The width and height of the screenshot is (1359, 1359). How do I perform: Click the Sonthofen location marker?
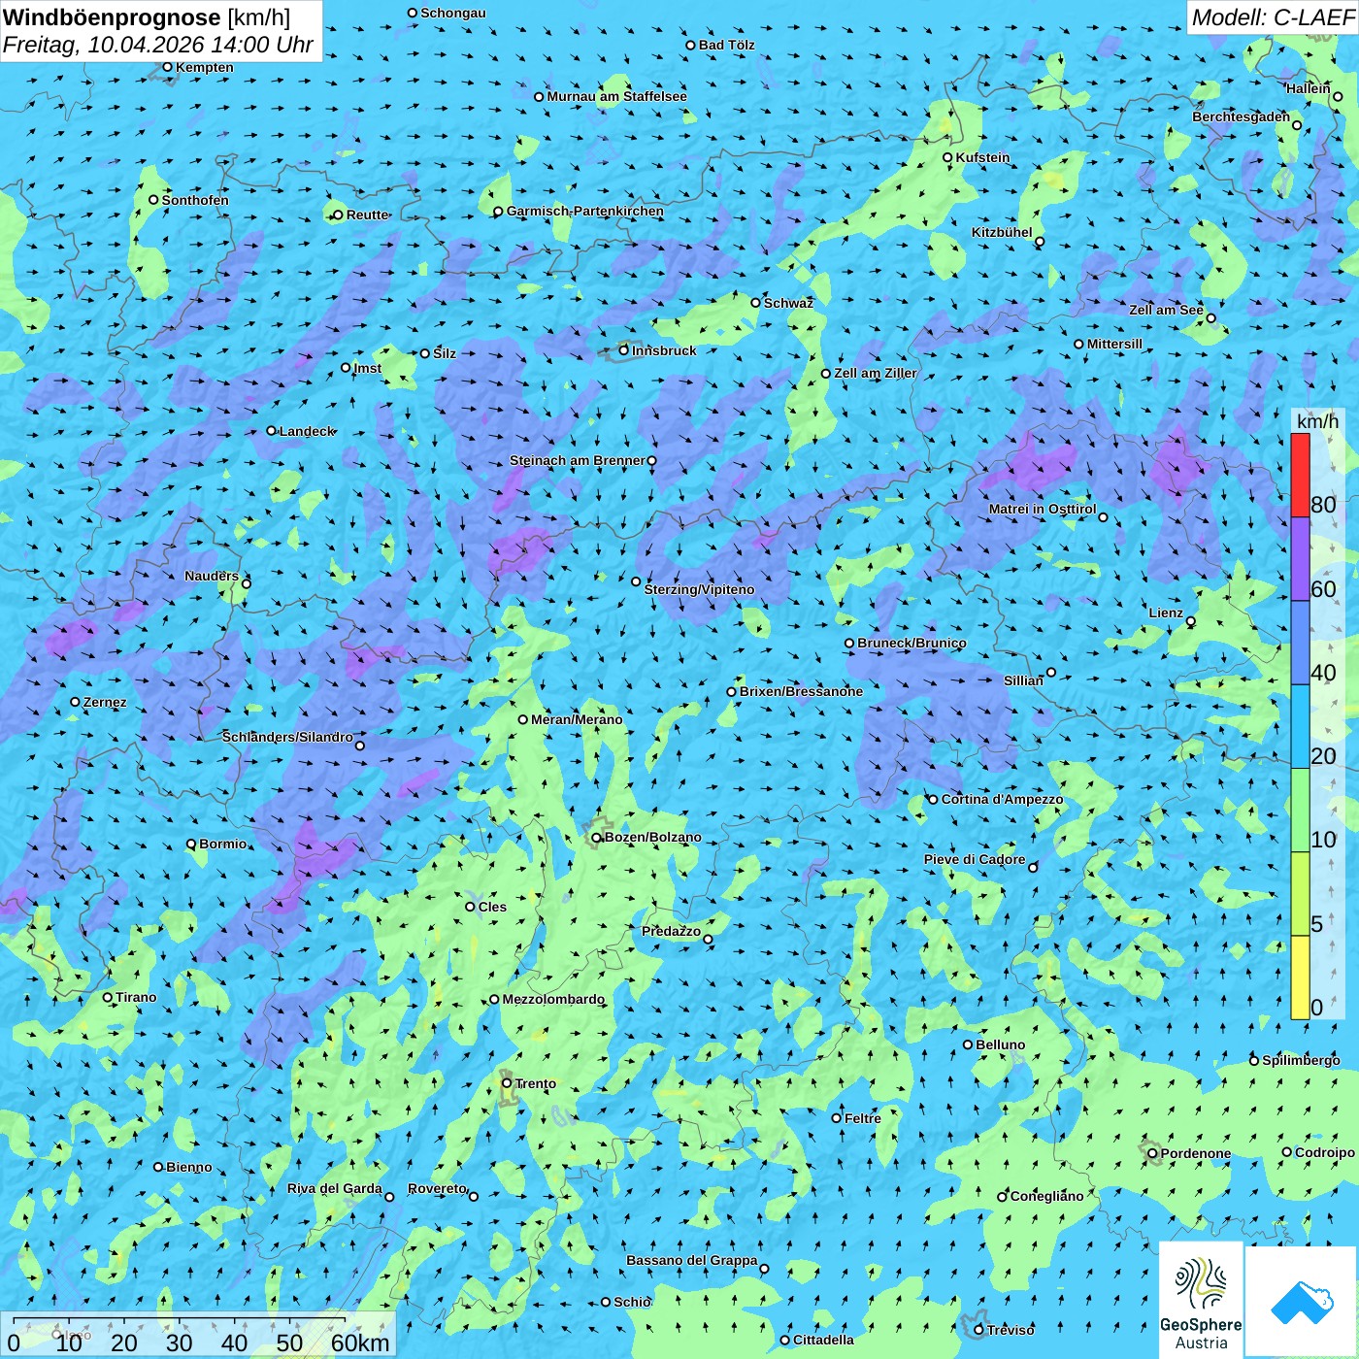153,200
